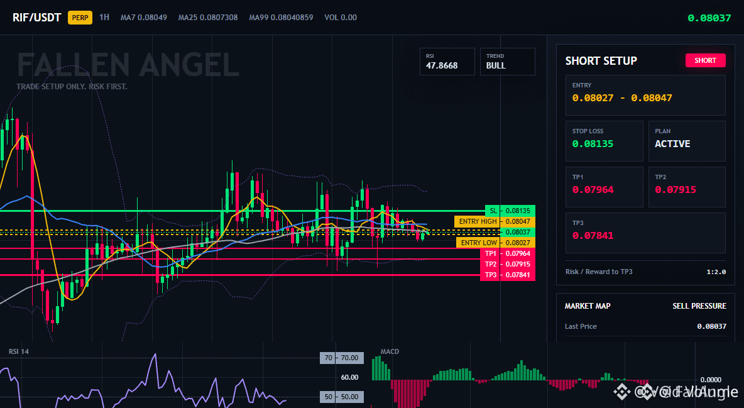This screenshot has height=408, width=744.
Task: Click the MA7 0.08049 indicator
Action: (x=144, y=18)
